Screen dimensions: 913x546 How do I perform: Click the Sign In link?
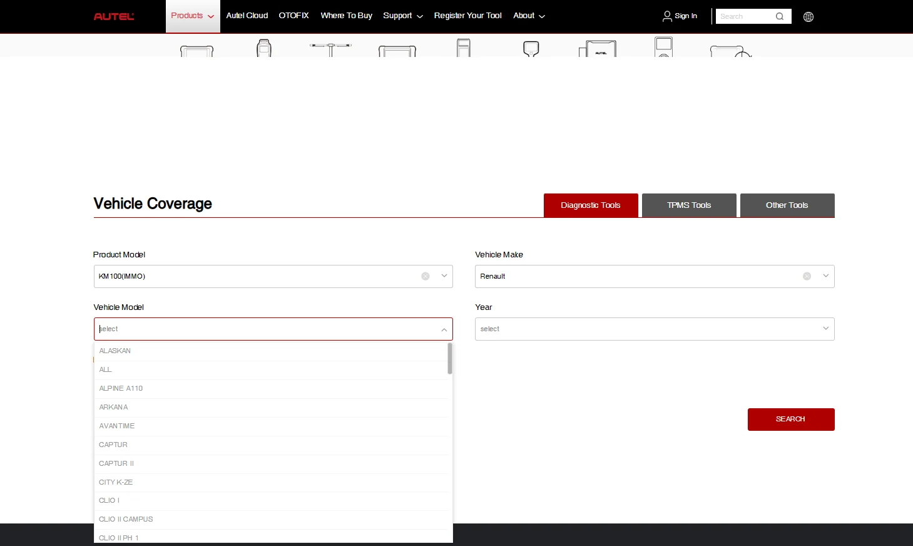680,16
